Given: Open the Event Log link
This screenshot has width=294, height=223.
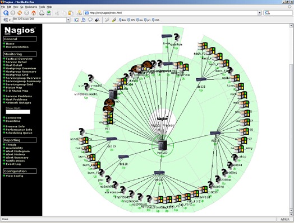Looking at the screenshot, I should tap(13, 164).
